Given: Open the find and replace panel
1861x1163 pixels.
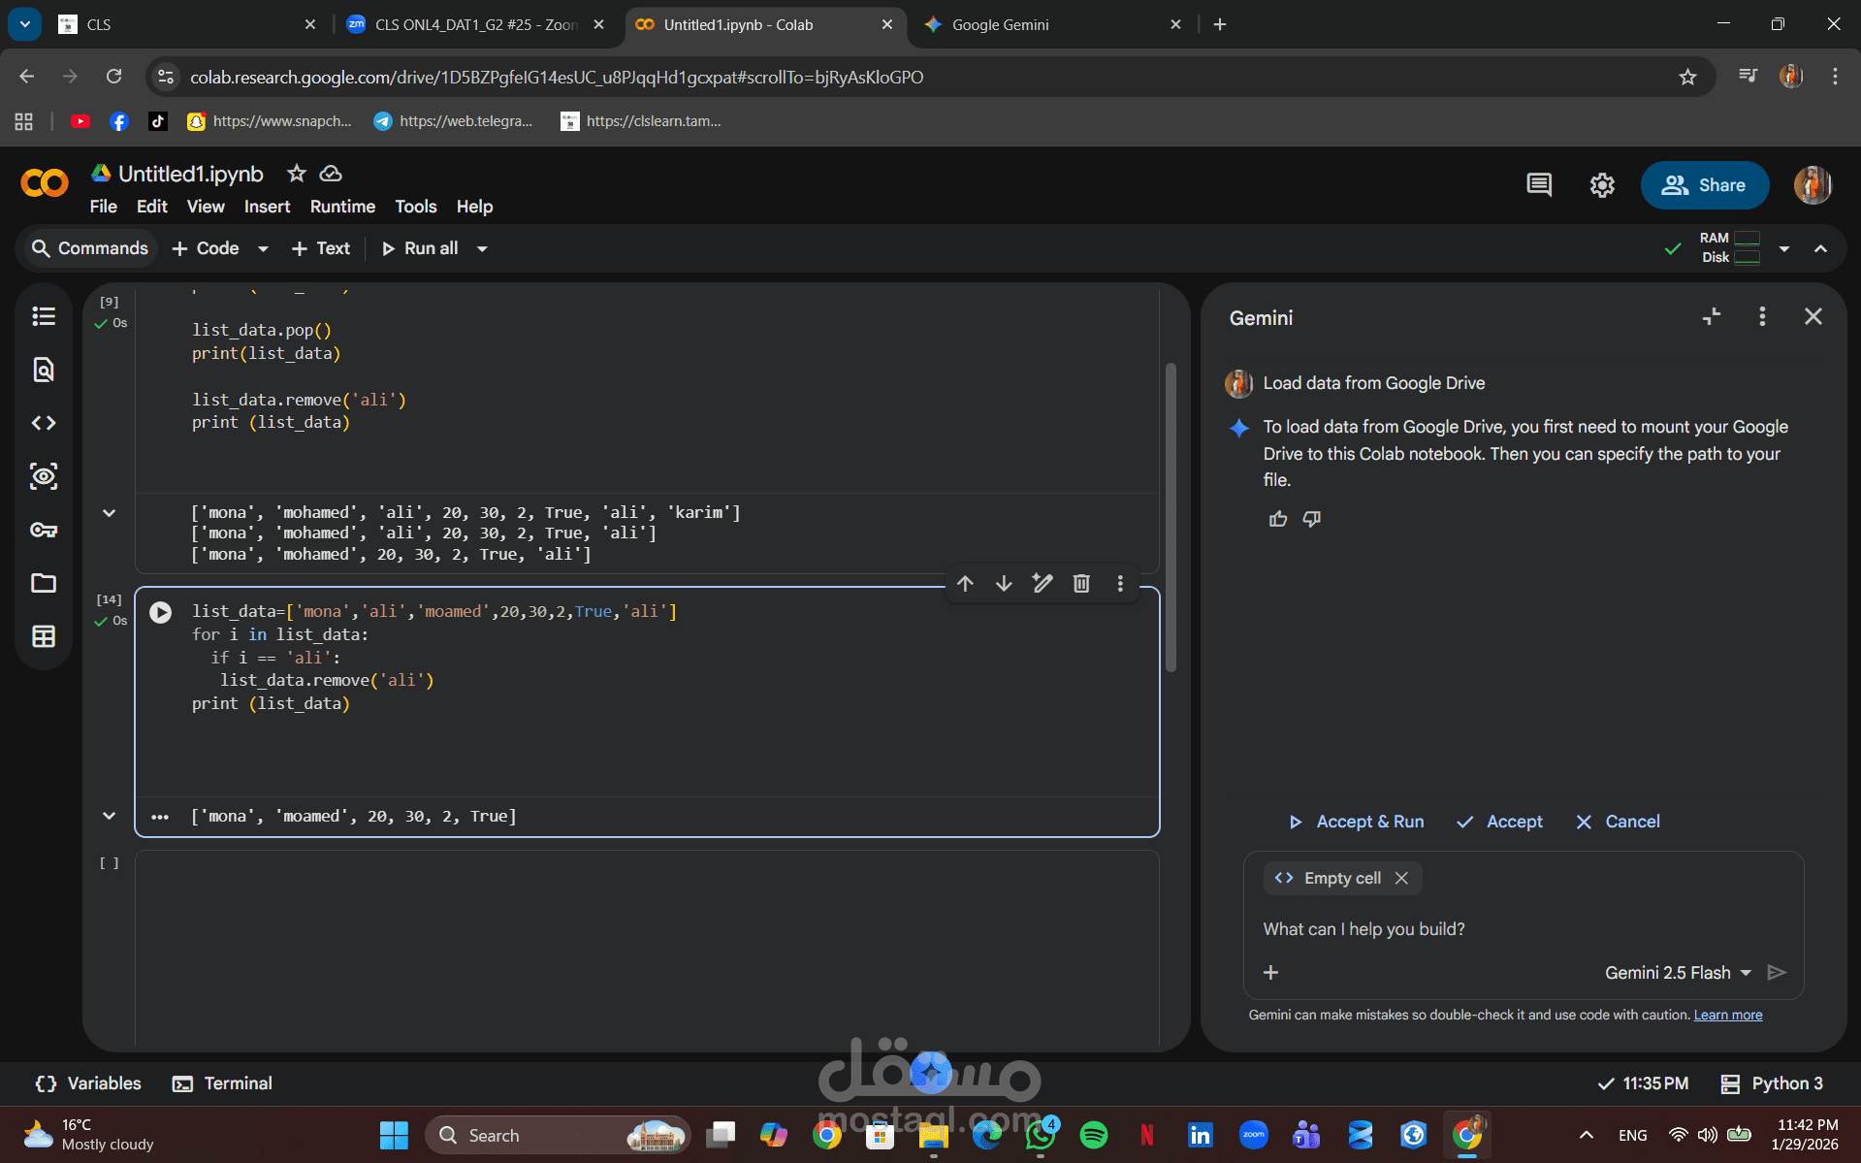Looking at the screenshot, I should point(43,370).
